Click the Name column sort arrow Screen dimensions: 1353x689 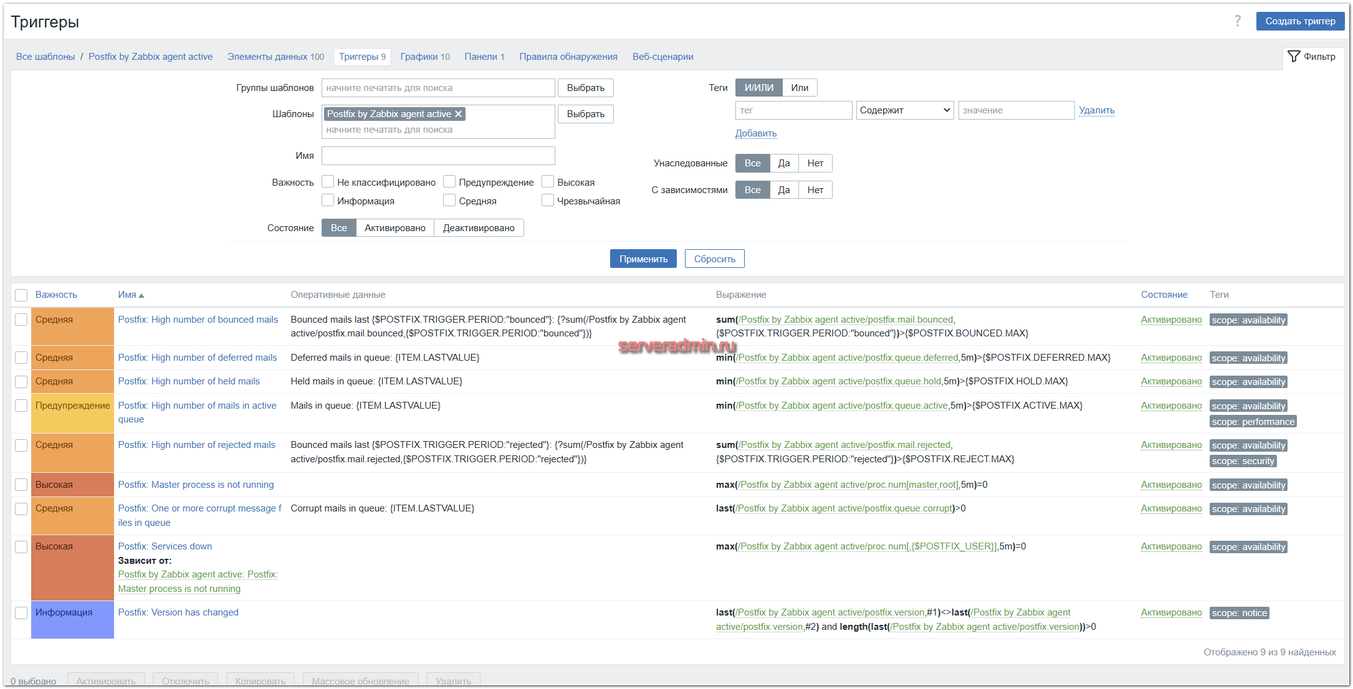pos(141,295)
